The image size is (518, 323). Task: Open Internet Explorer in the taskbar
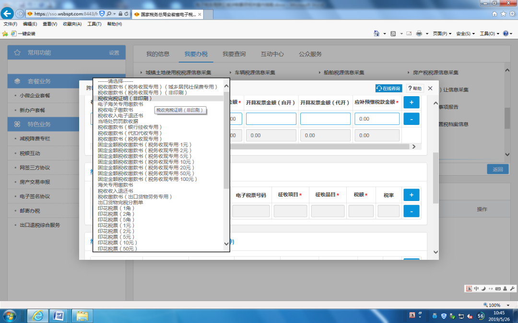[x=37, y=316]
